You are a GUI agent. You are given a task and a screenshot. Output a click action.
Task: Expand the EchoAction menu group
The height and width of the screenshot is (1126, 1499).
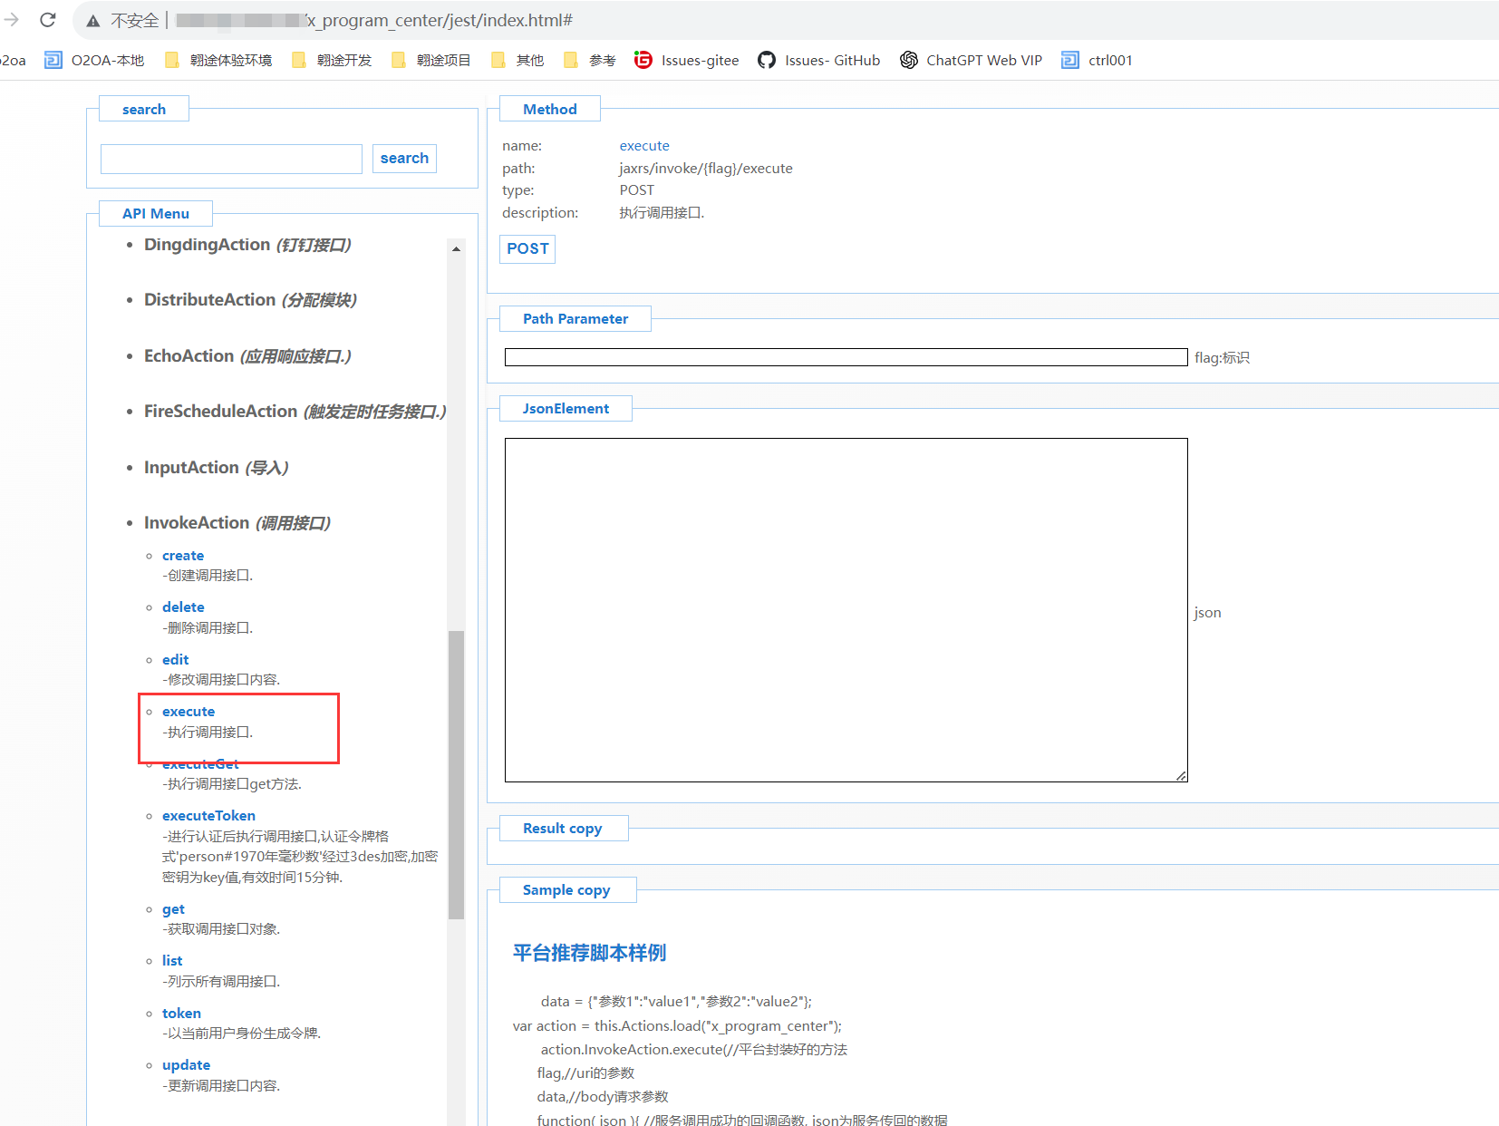click(189, 356)
